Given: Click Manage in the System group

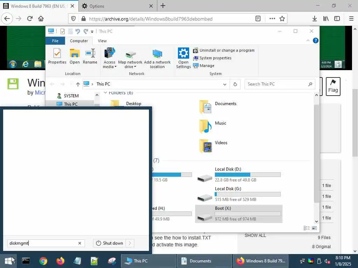Looking at the screenshot, I should 204,66.
